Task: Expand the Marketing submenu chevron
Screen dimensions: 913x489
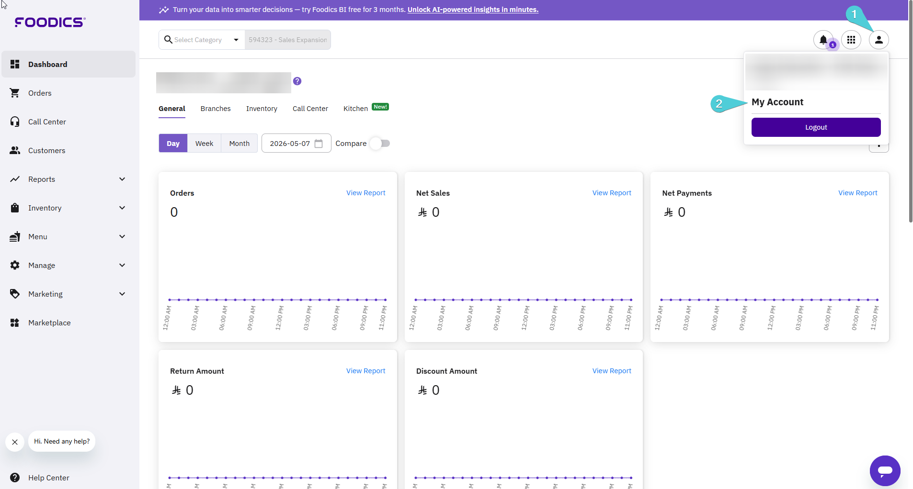Action: tap(122, 294)
